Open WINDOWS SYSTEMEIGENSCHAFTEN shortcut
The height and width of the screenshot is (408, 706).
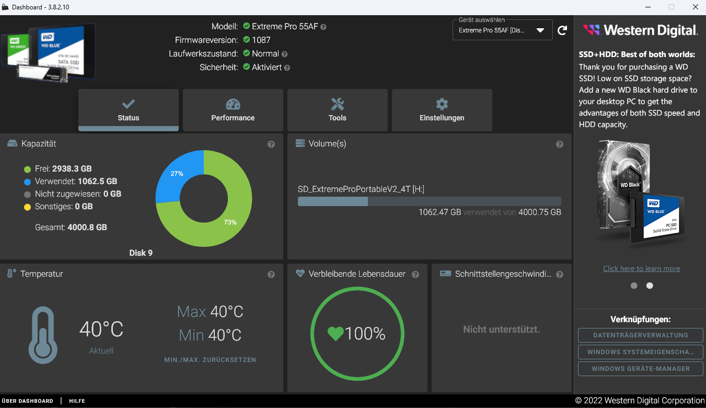[641, 352]
